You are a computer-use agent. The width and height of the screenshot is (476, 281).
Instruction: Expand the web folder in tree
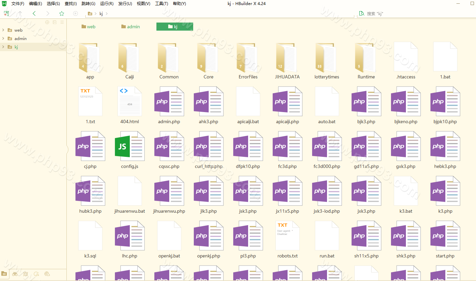[3, 30]
